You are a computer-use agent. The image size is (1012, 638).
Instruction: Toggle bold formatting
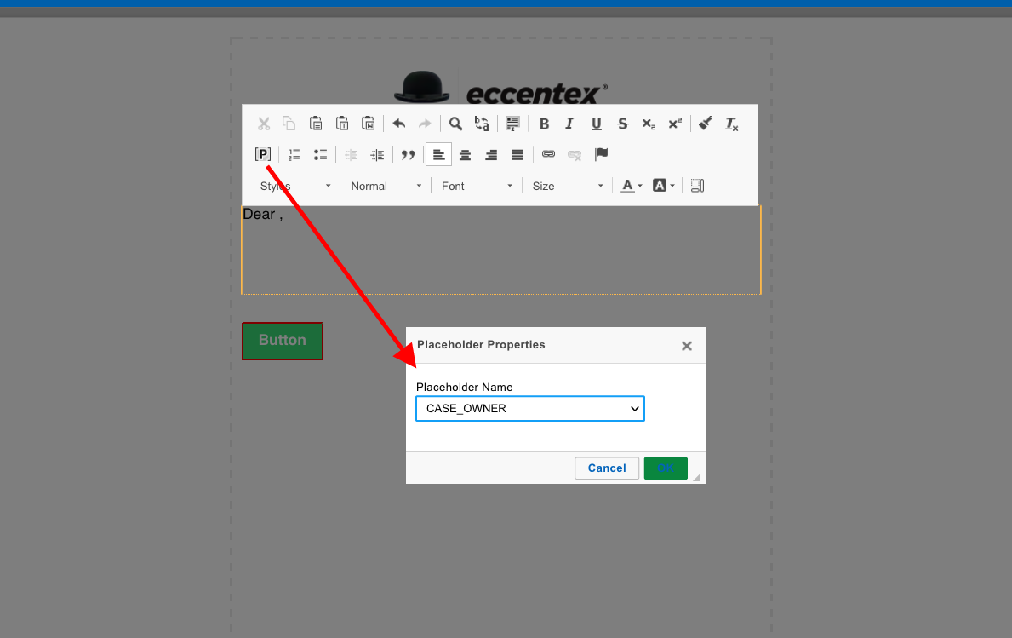click(544, 124)
